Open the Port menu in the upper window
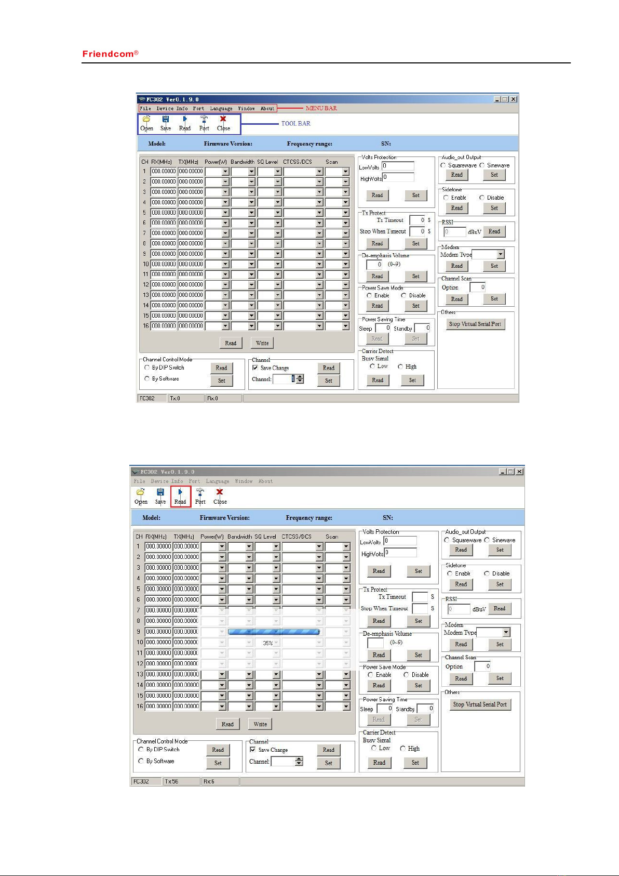The width and height of the screenshot is (619, 876). pyautogui.click(x=198, y=109)
